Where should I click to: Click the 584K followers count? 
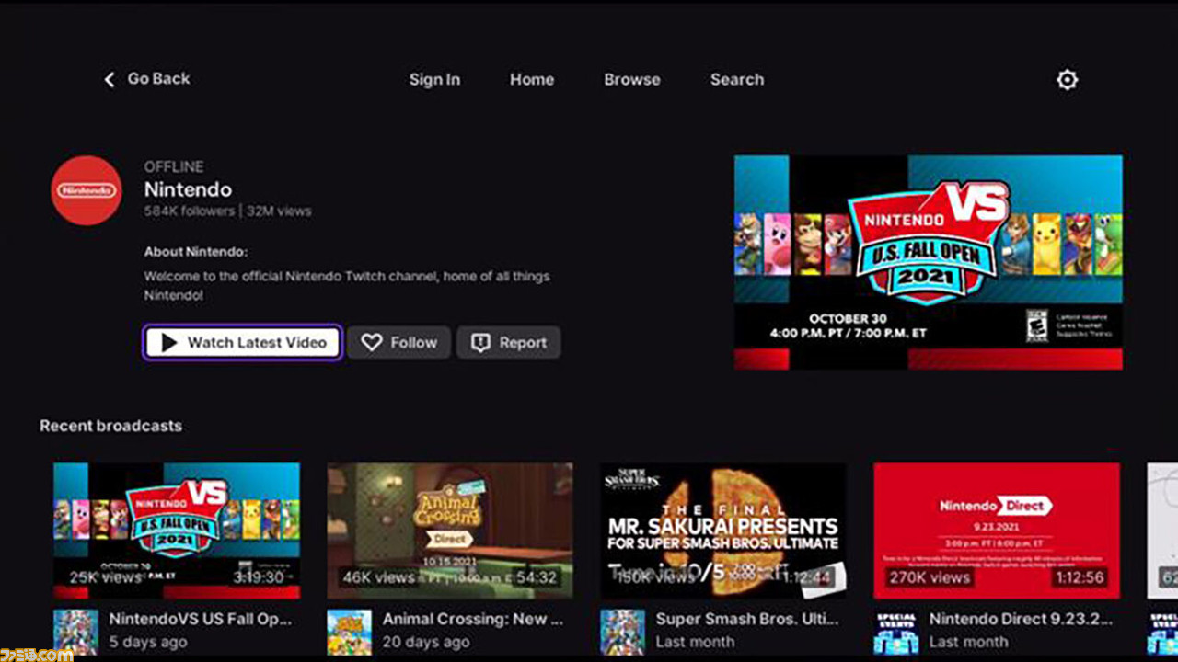pyautogui.click(x=190, y=211)
